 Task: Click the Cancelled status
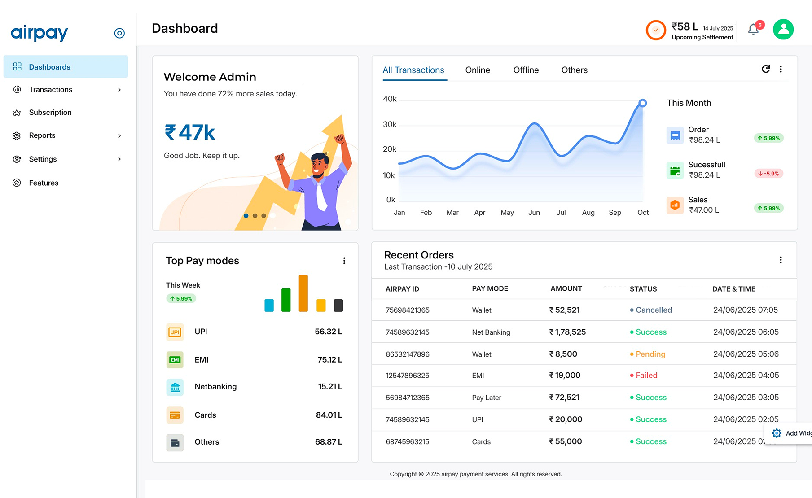[x=651, y=310]
